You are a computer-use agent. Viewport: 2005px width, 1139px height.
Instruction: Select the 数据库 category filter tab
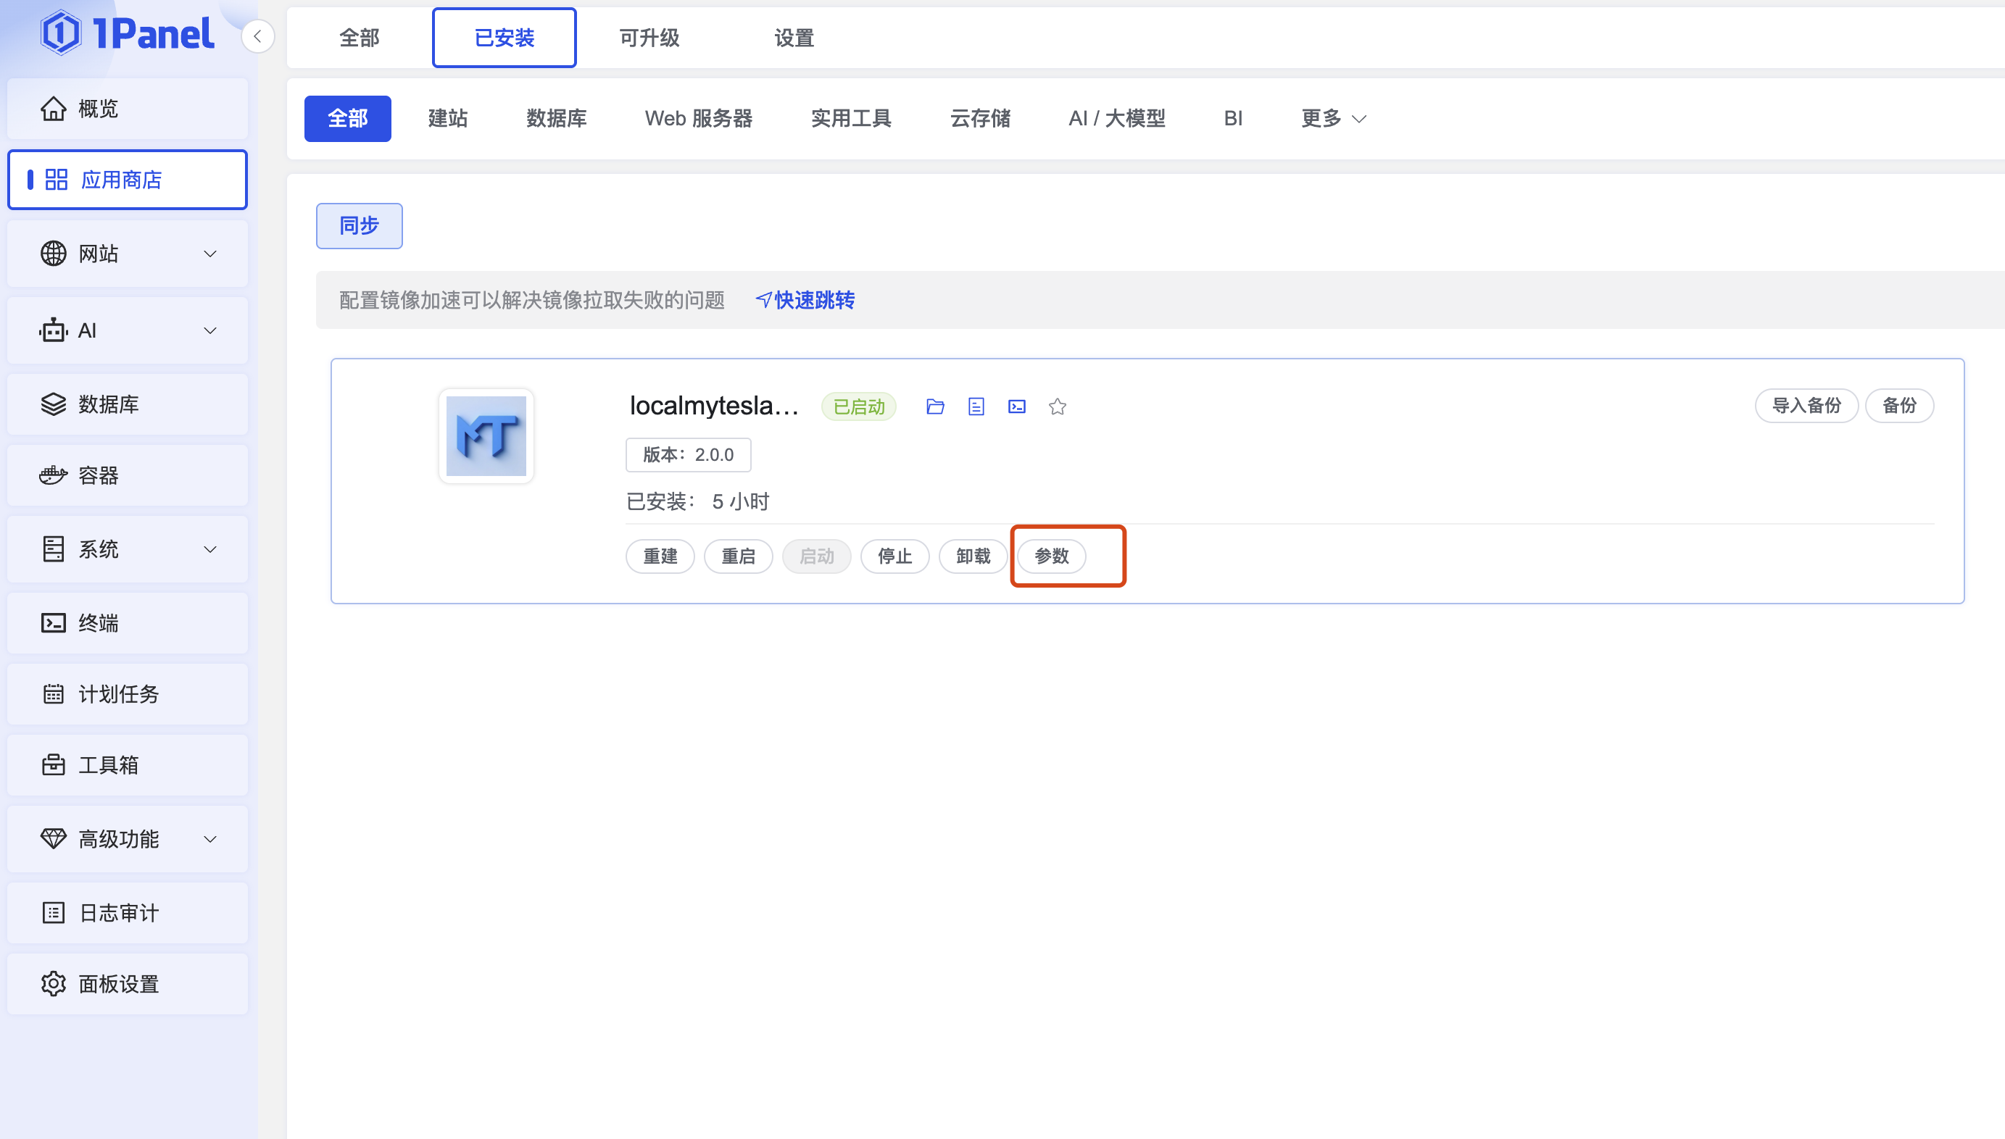(556, 119)
